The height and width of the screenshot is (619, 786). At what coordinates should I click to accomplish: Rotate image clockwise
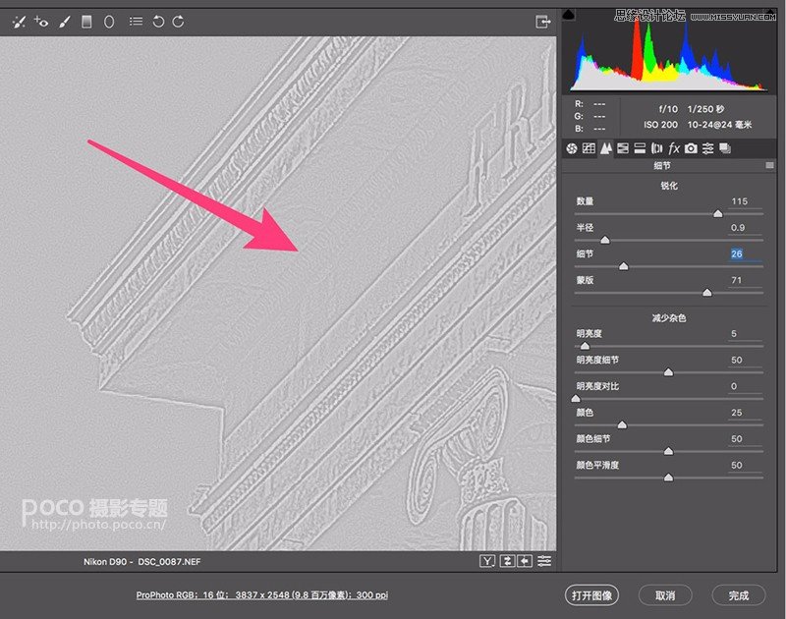pos(179,22)
